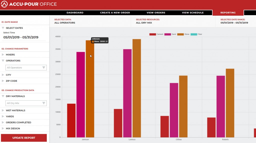Image resolution: width=256 pixels, height=143 pixels.
Task: Click the Selected Resources All Dry Mix text
Action: click(x=144, y=23)
